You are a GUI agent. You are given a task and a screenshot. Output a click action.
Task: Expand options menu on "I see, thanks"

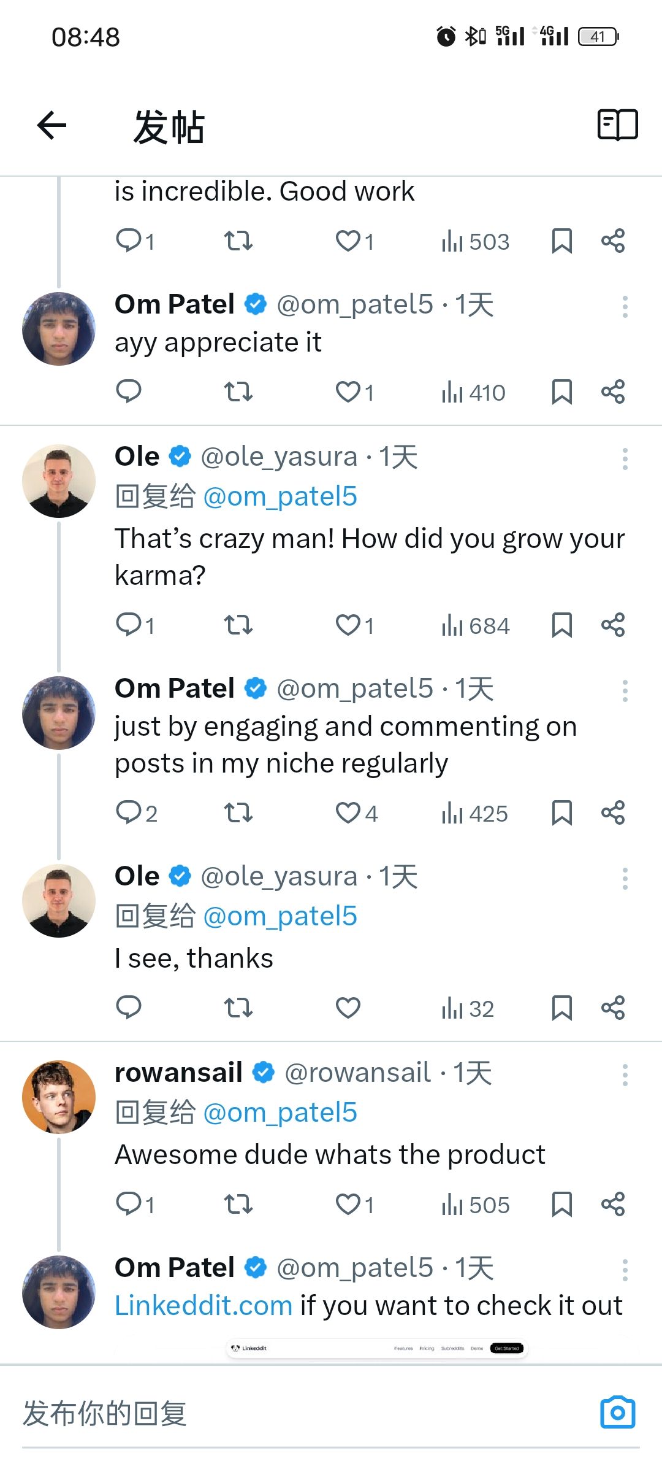click(x=625, y=879)
